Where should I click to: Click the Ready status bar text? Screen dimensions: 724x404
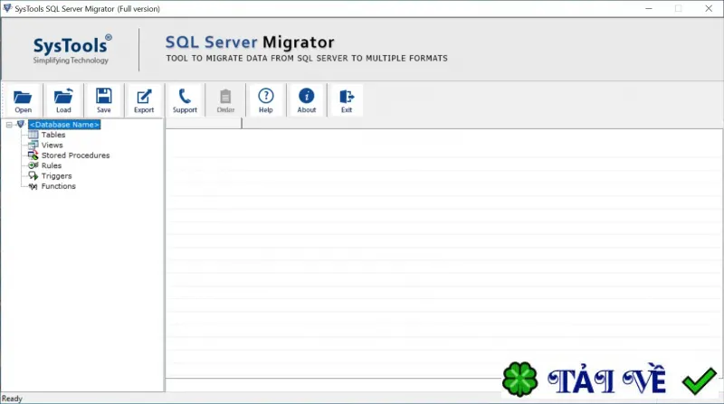coord(12,399)
